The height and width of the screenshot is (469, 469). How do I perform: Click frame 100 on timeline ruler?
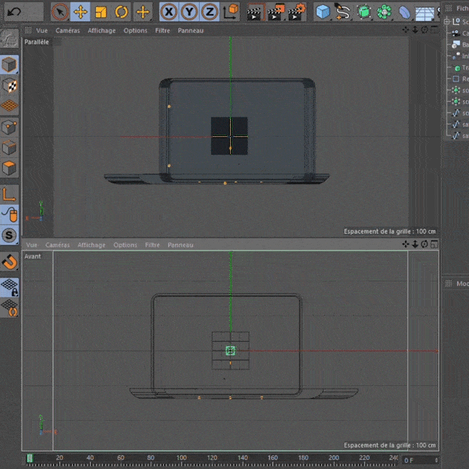(x=182, y=458)
